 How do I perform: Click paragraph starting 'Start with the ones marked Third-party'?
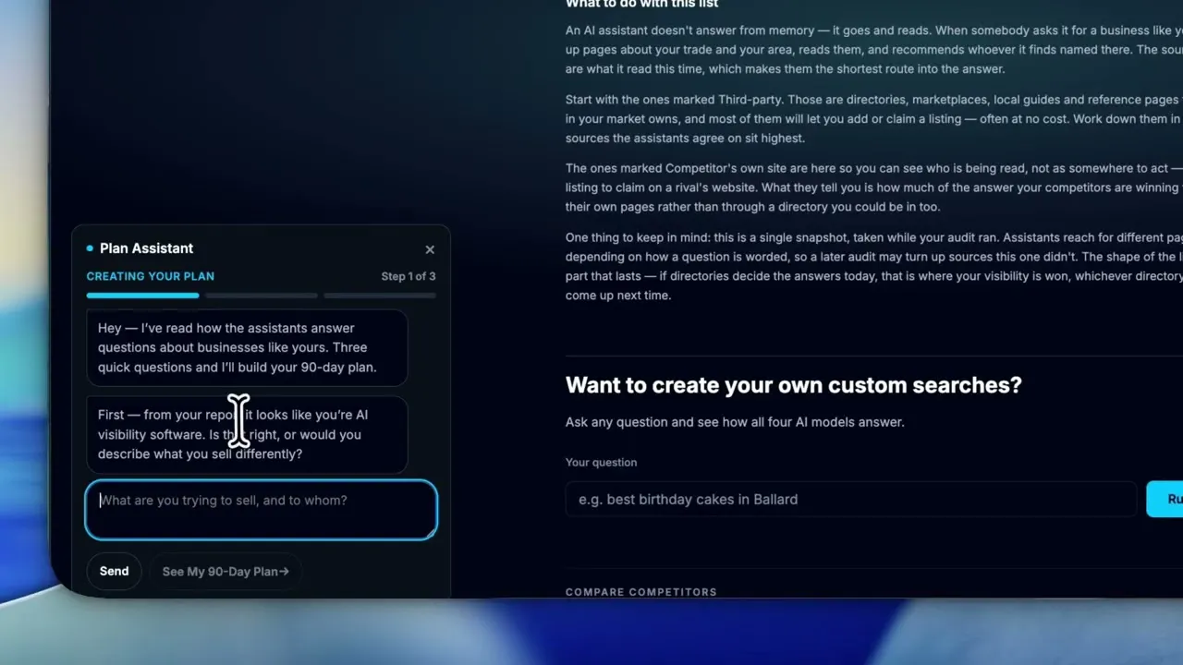(874, 119)
